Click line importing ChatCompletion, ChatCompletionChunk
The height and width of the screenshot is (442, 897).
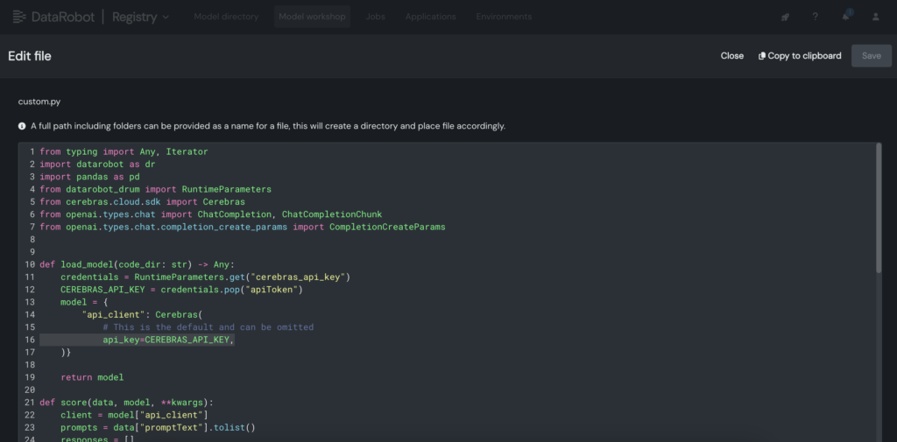pyautogui.click(x=210, y=214)
